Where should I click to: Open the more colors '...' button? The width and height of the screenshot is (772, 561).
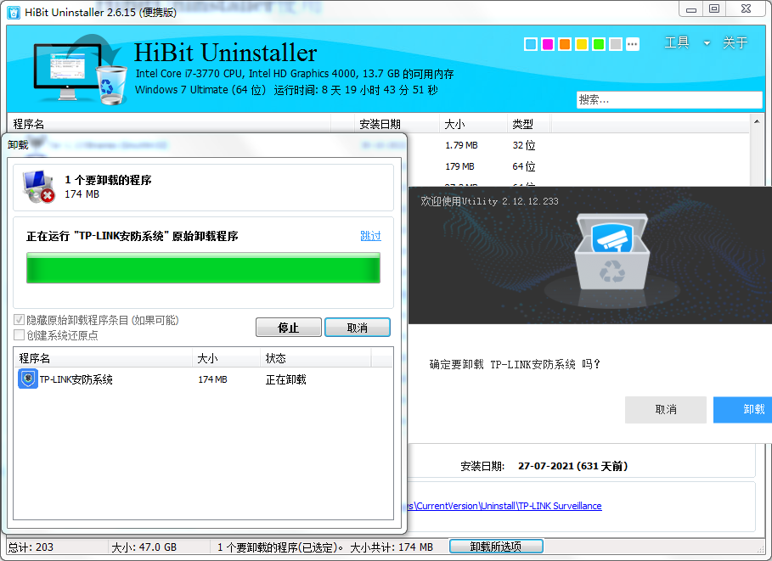tap(632, 44)
